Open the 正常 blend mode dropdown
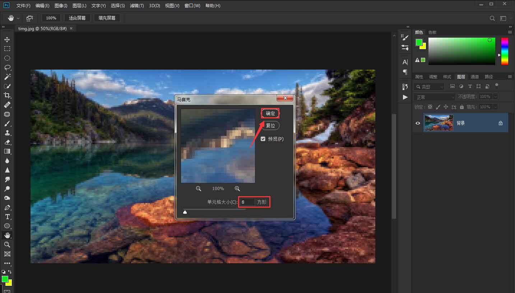515x293 pixels. coord(434,97)
